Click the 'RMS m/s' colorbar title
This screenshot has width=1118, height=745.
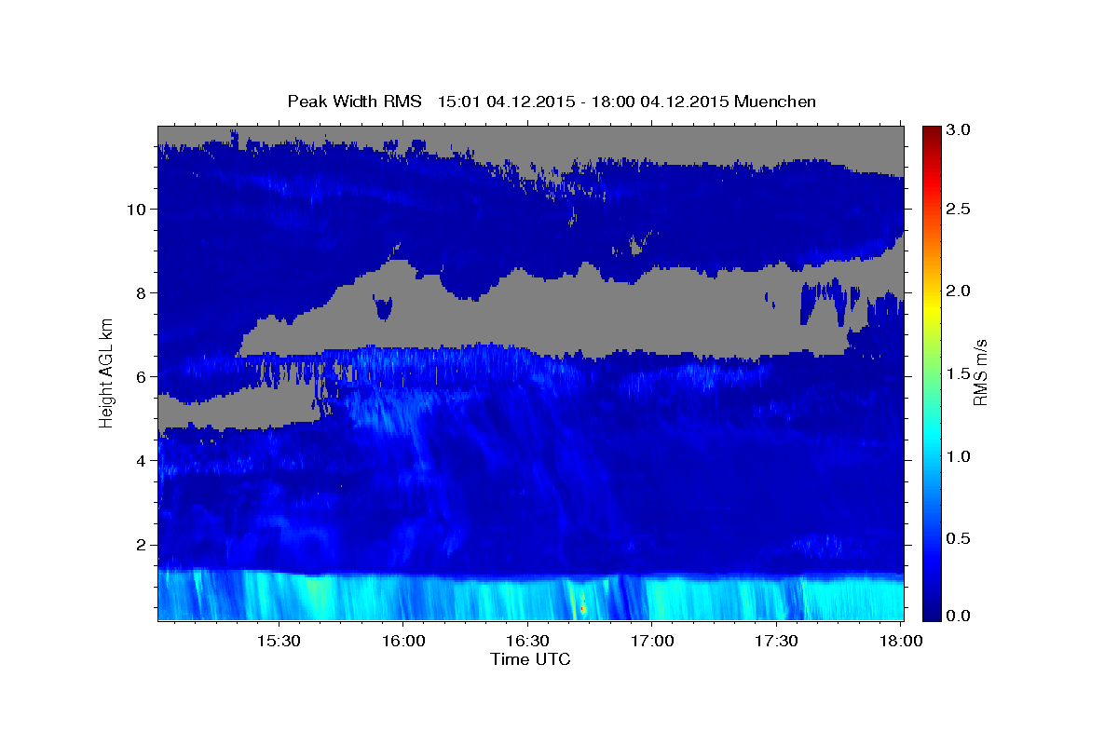pyautogui.click(x=981, y=372)
